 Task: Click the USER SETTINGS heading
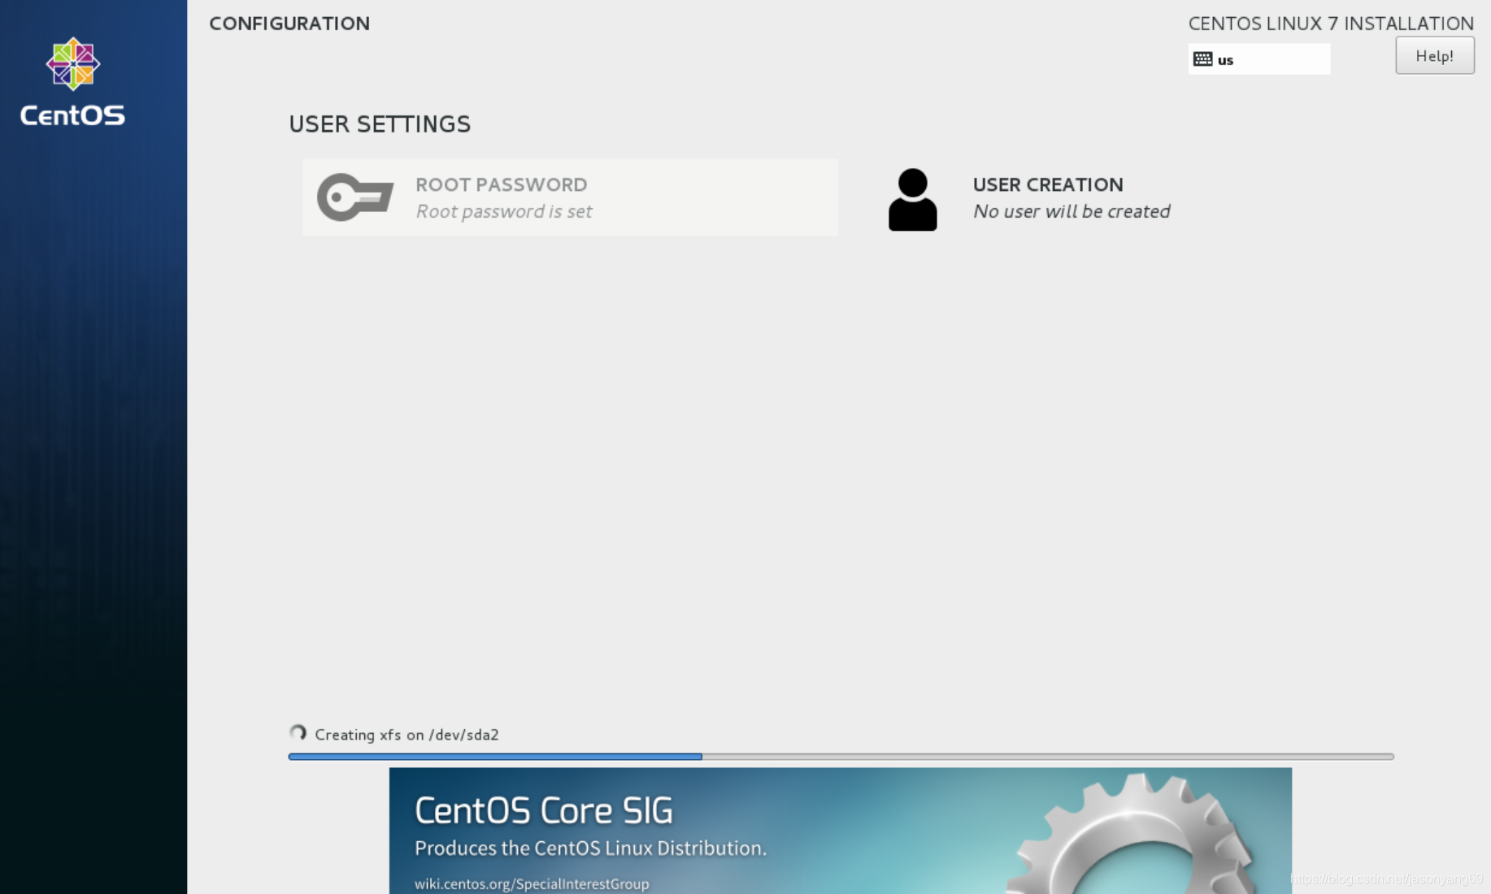[x=380, y=124]
